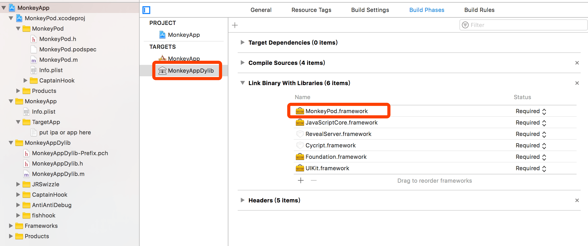Select the MonkeyPod.h header file icon
Viewport: 588px width, 246px height.
point(34,39)
